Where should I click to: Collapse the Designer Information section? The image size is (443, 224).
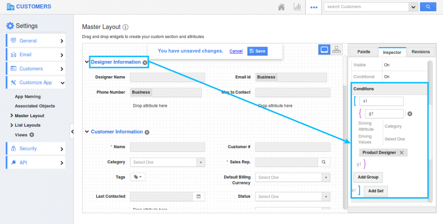point(86,62)
